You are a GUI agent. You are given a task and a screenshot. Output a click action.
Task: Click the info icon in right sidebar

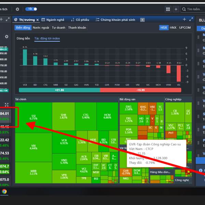pos(201,170)
